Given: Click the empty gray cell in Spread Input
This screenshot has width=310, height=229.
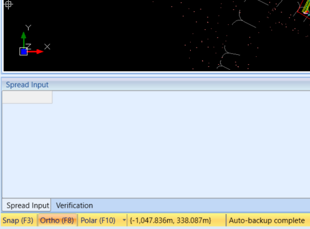Looking at the screenshot, I should pyautogui.click(x=27, y=97).
